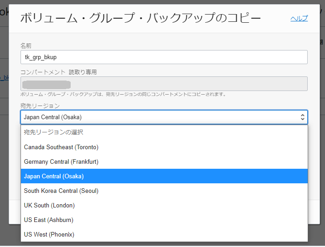Click the name input field containing tk_grp_bkup
This screenshot has width=325, height=247.
click(x=164, y=57)
